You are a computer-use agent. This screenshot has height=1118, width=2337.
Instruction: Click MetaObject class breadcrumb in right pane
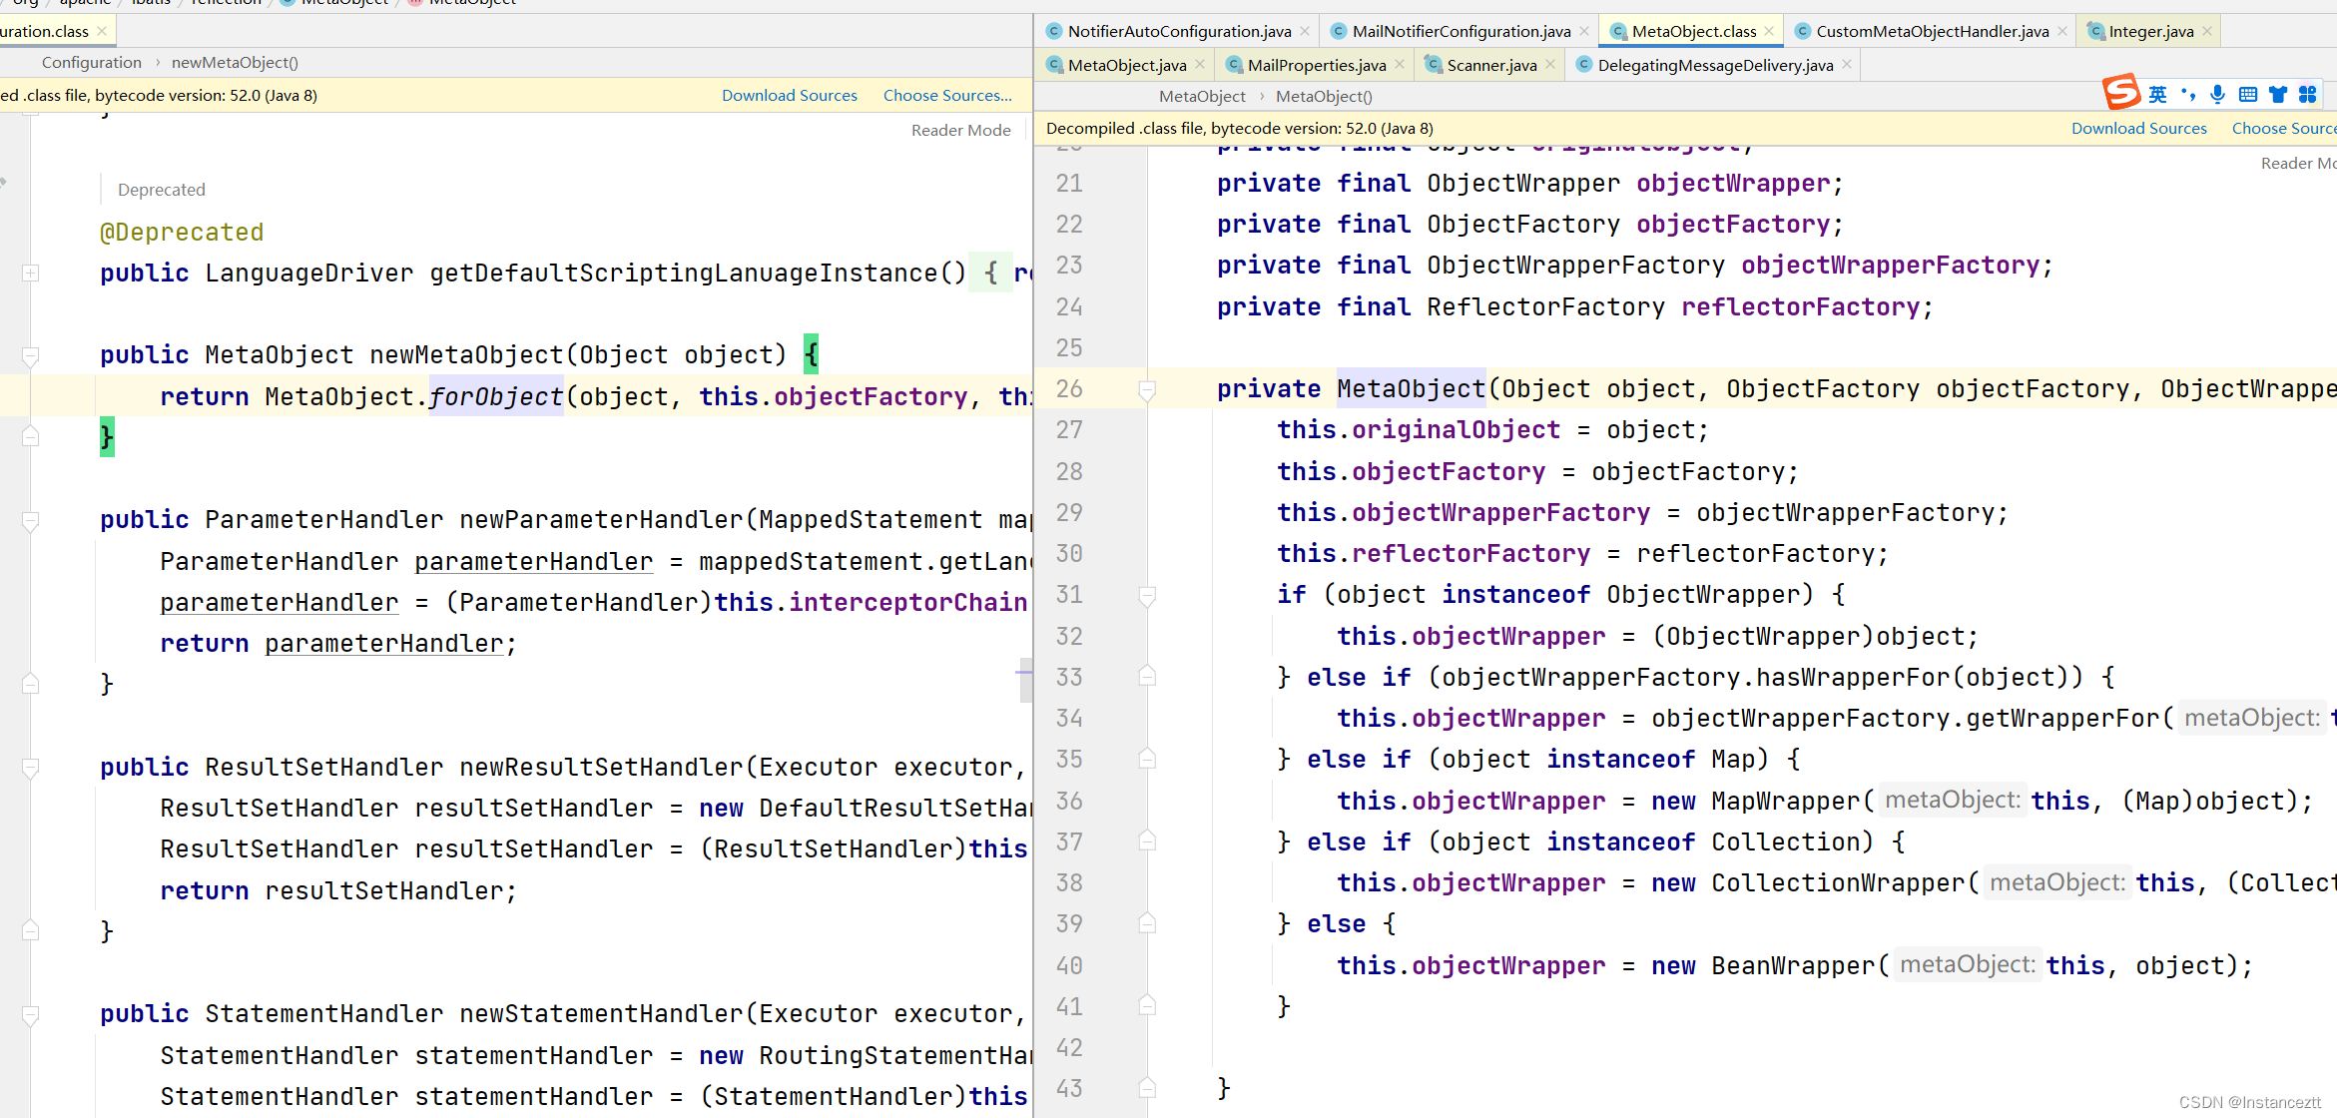1202,96
